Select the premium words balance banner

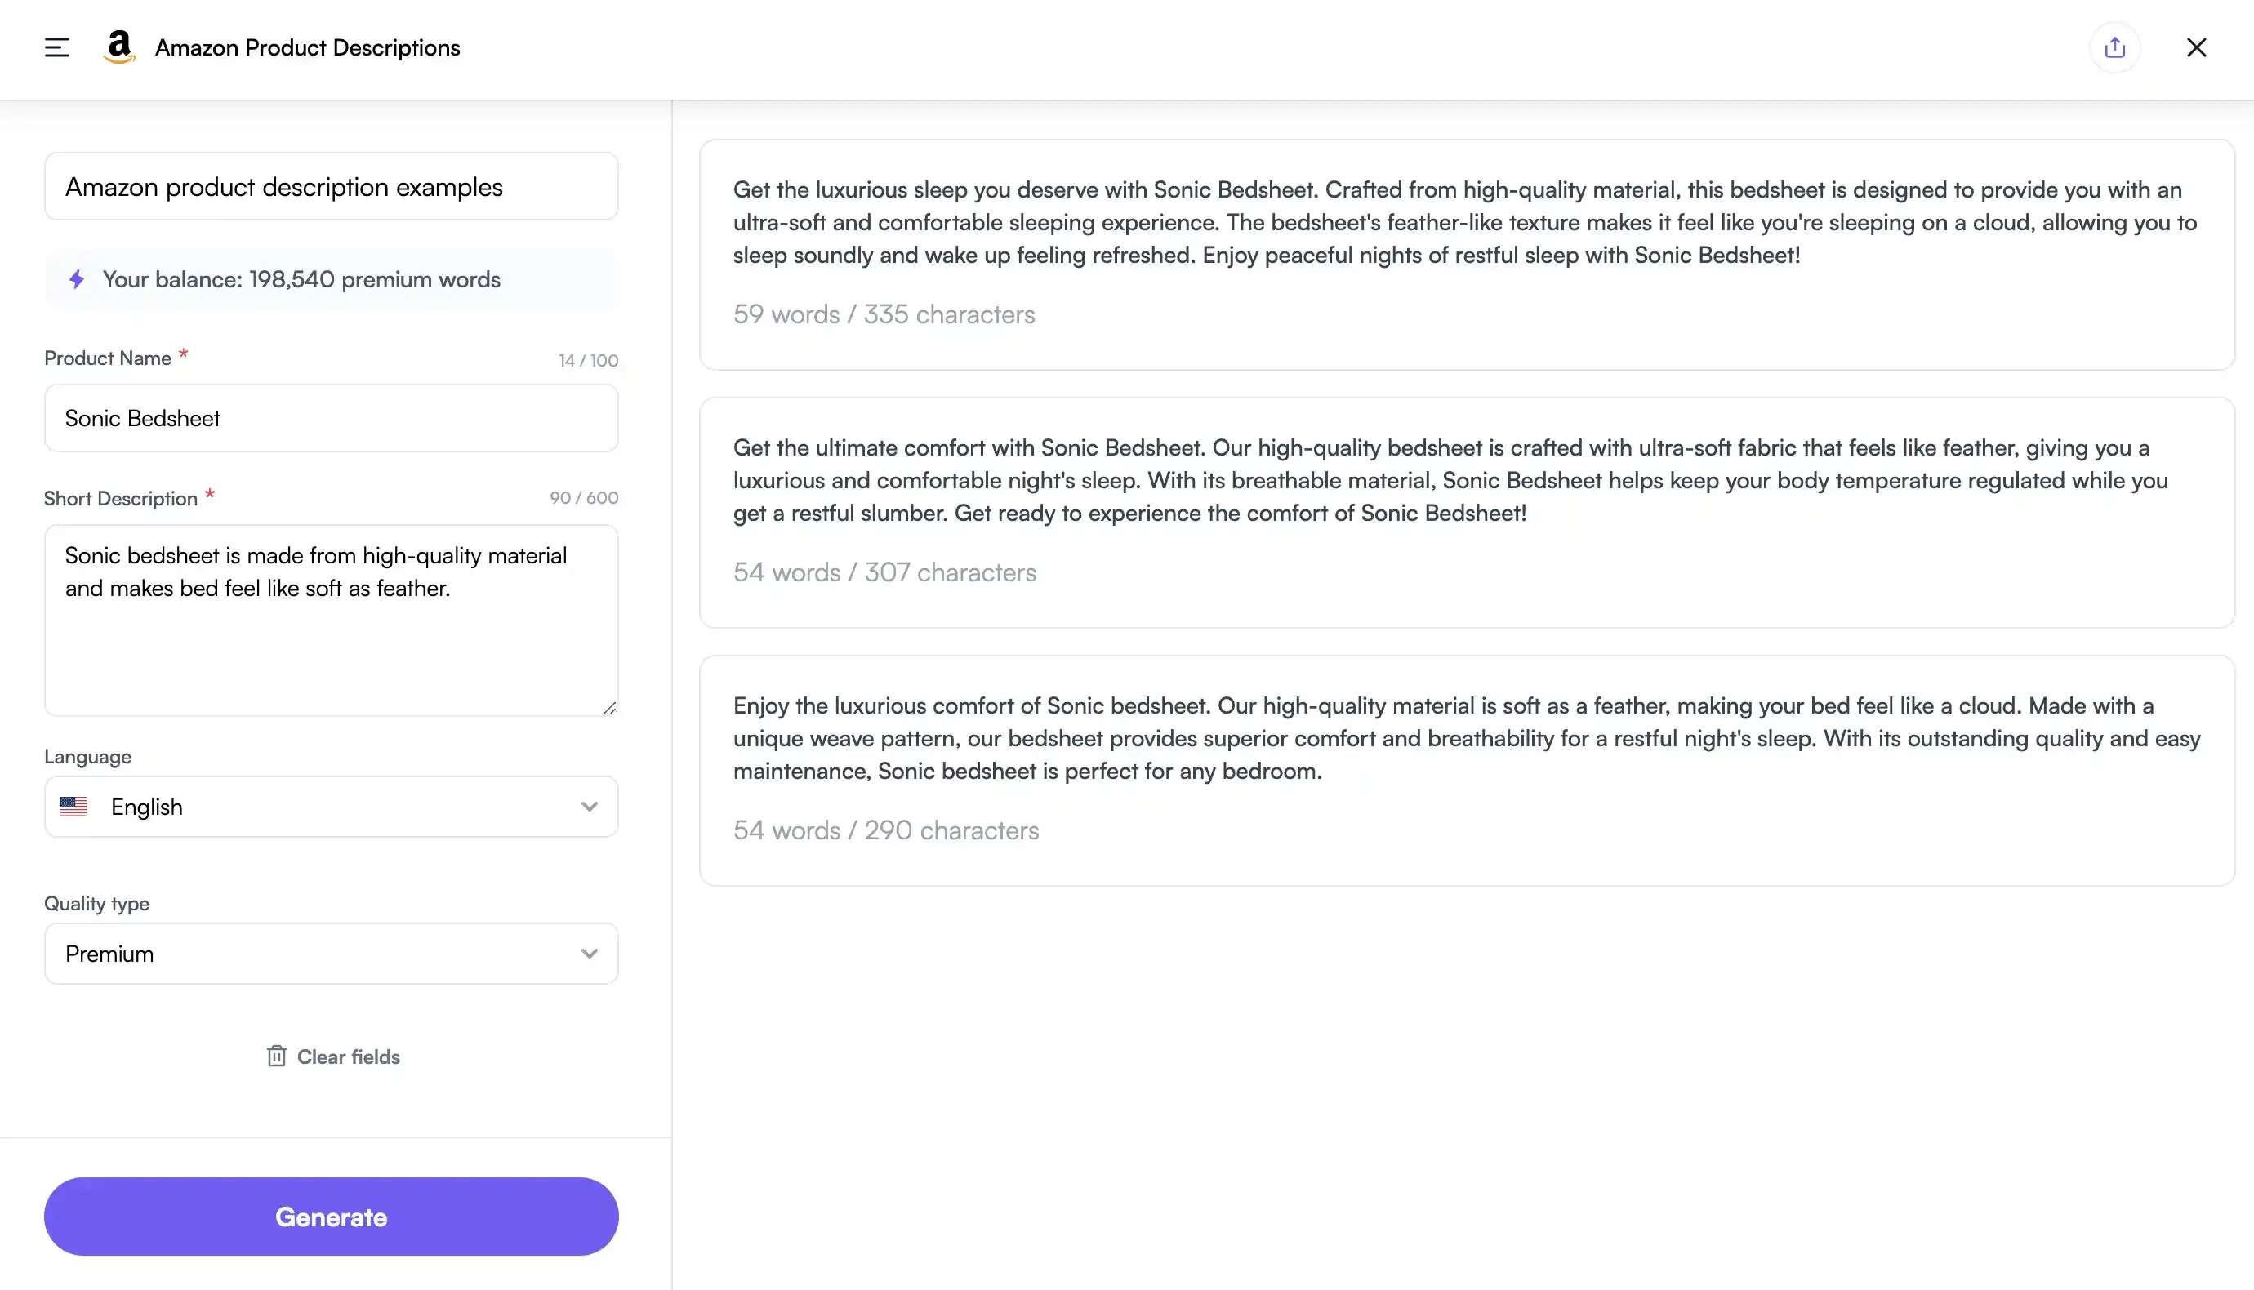331,279
